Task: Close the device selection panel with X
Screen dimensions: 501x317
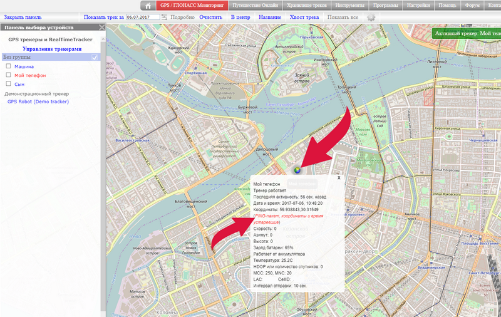Action: pos(100,28)
